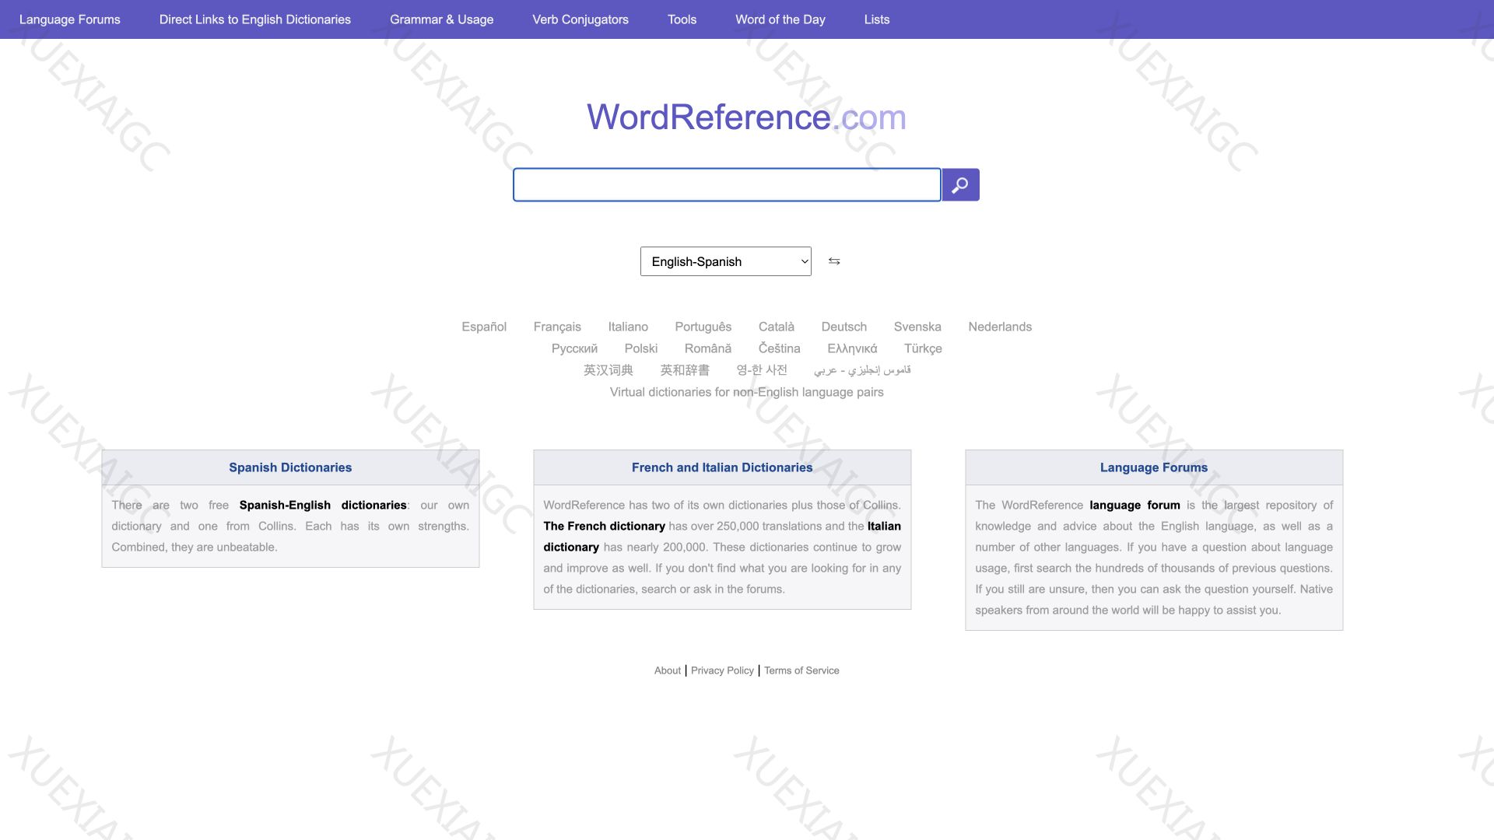The image size is (1494, 840).
Task: Switch site language to Svenska
Action: click(x=917, y=327)
